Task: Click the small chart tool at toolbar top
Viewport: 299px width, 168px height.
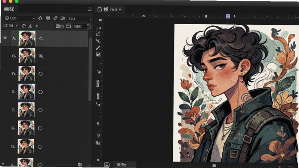Action: [100, 20]
